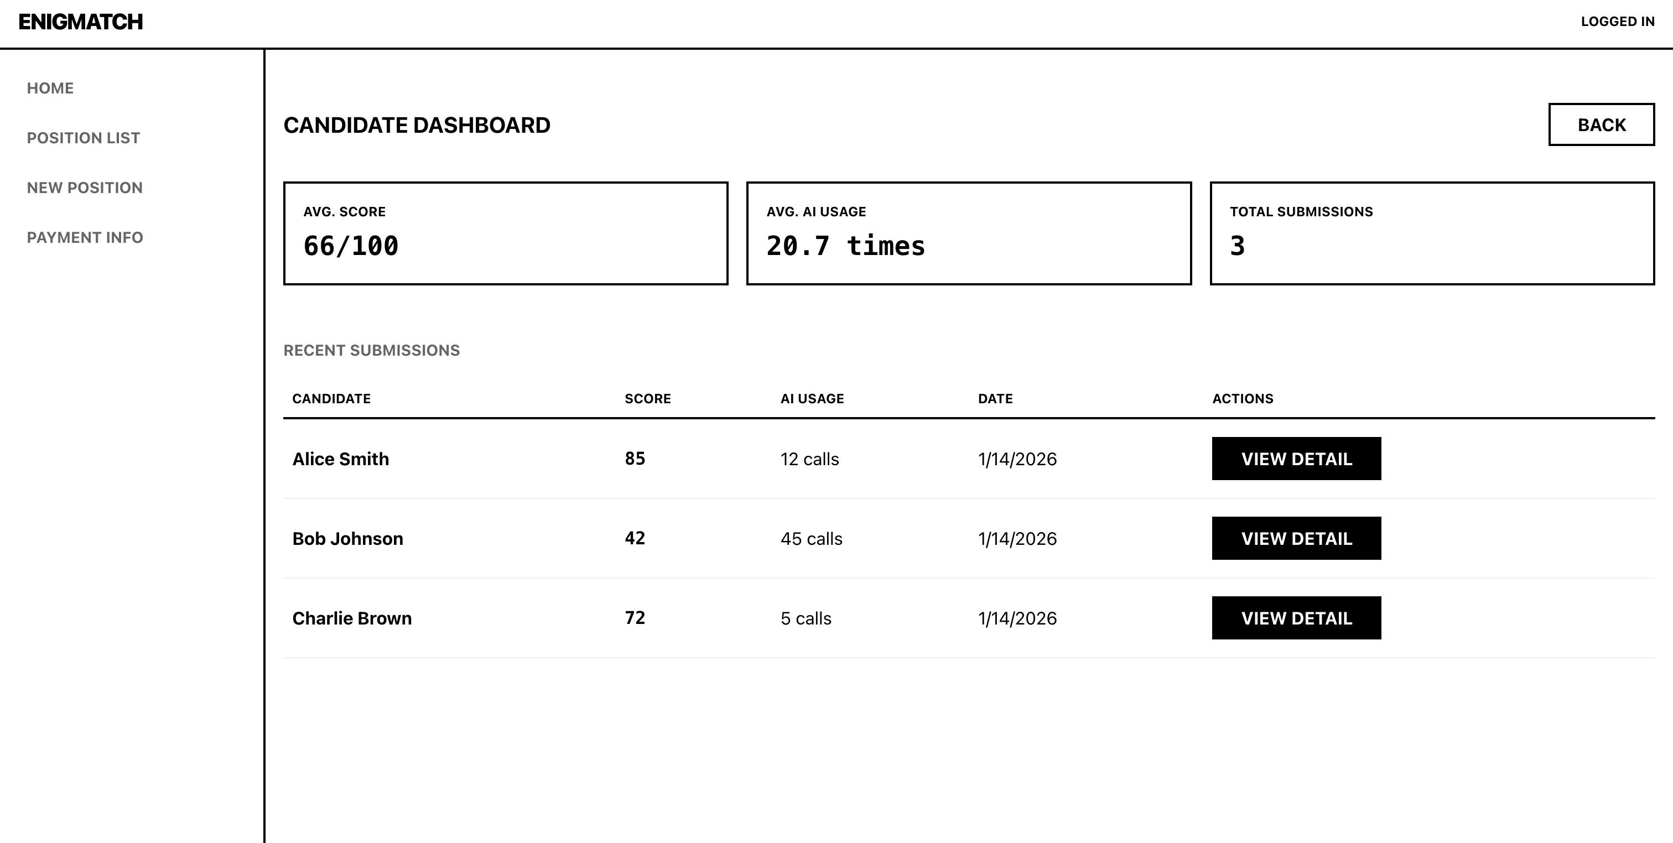View detail for Alice Smith
1673x843 pixels.
(1296, 459)
